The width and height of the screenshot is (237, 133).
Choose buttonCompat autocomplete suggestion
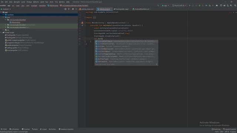point(126,51)
